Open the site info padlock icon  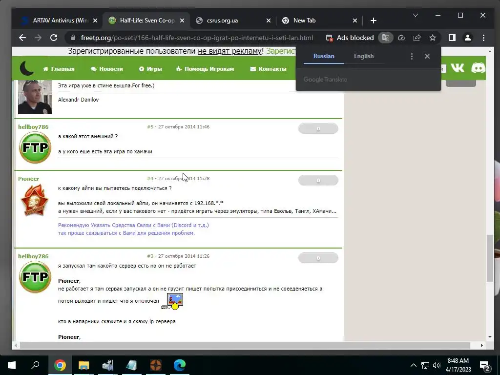pos(73,38)
